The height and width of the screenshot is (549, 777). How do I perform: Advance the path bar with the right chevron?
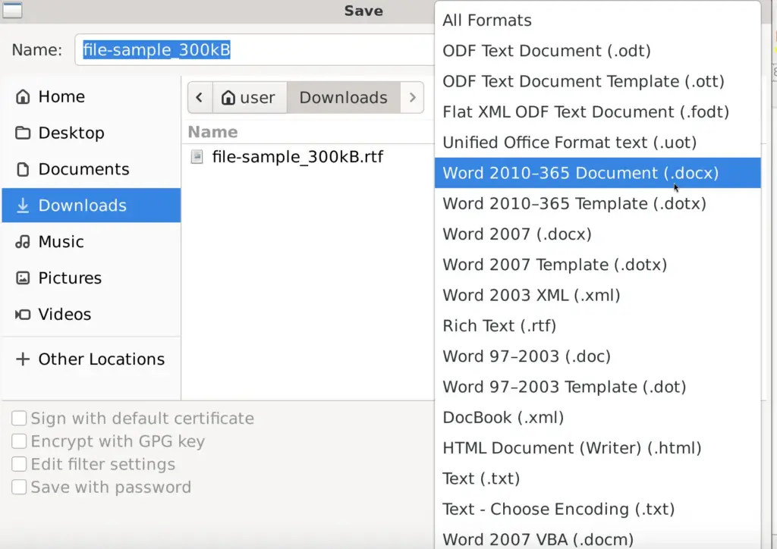pyautogui.click(x=412, y=98)
